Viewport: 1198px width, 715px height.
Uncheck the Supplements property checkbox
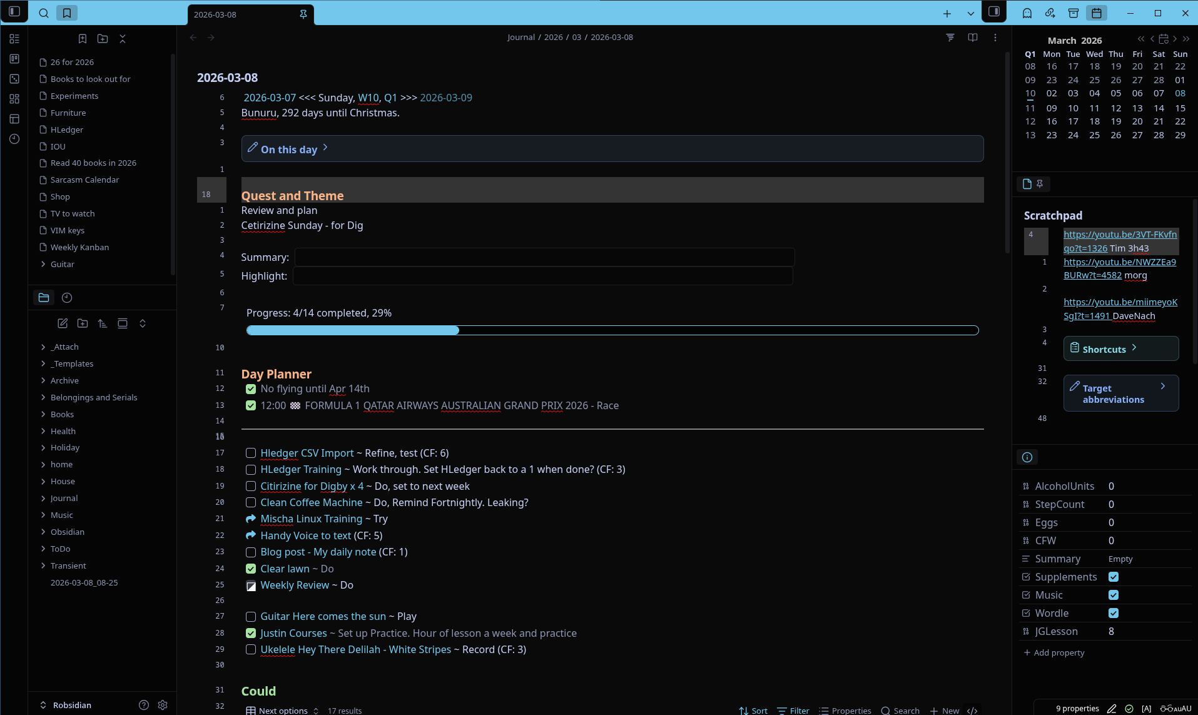1114,577
